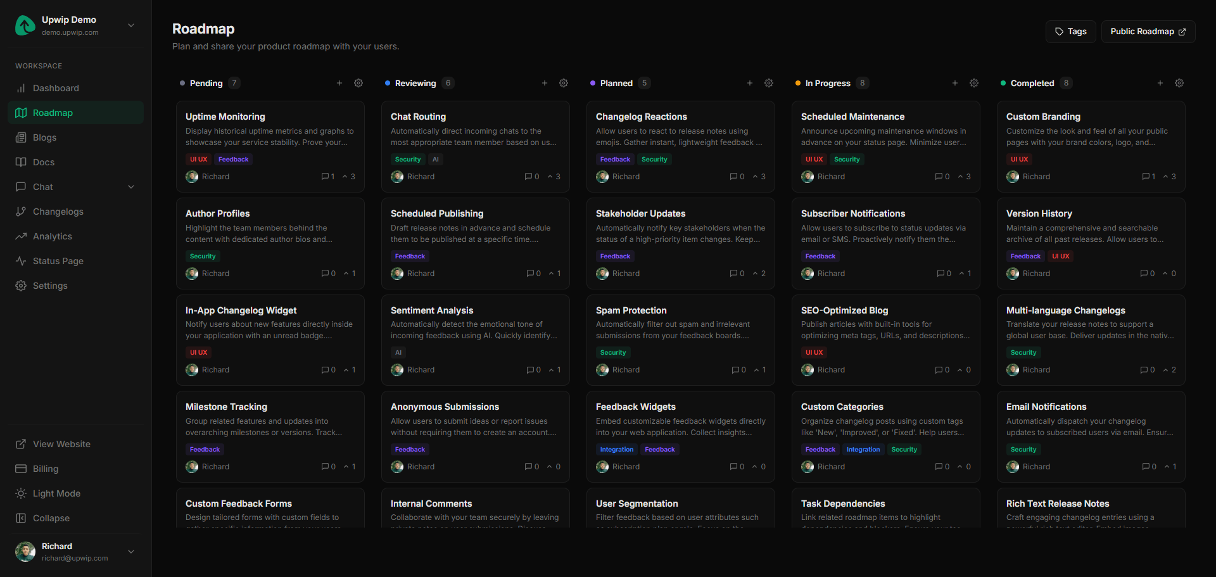This screenshot has height=577, width=1216.
Task: Upvote the Multi-language Changelogs card
Action: [1170, 370]
